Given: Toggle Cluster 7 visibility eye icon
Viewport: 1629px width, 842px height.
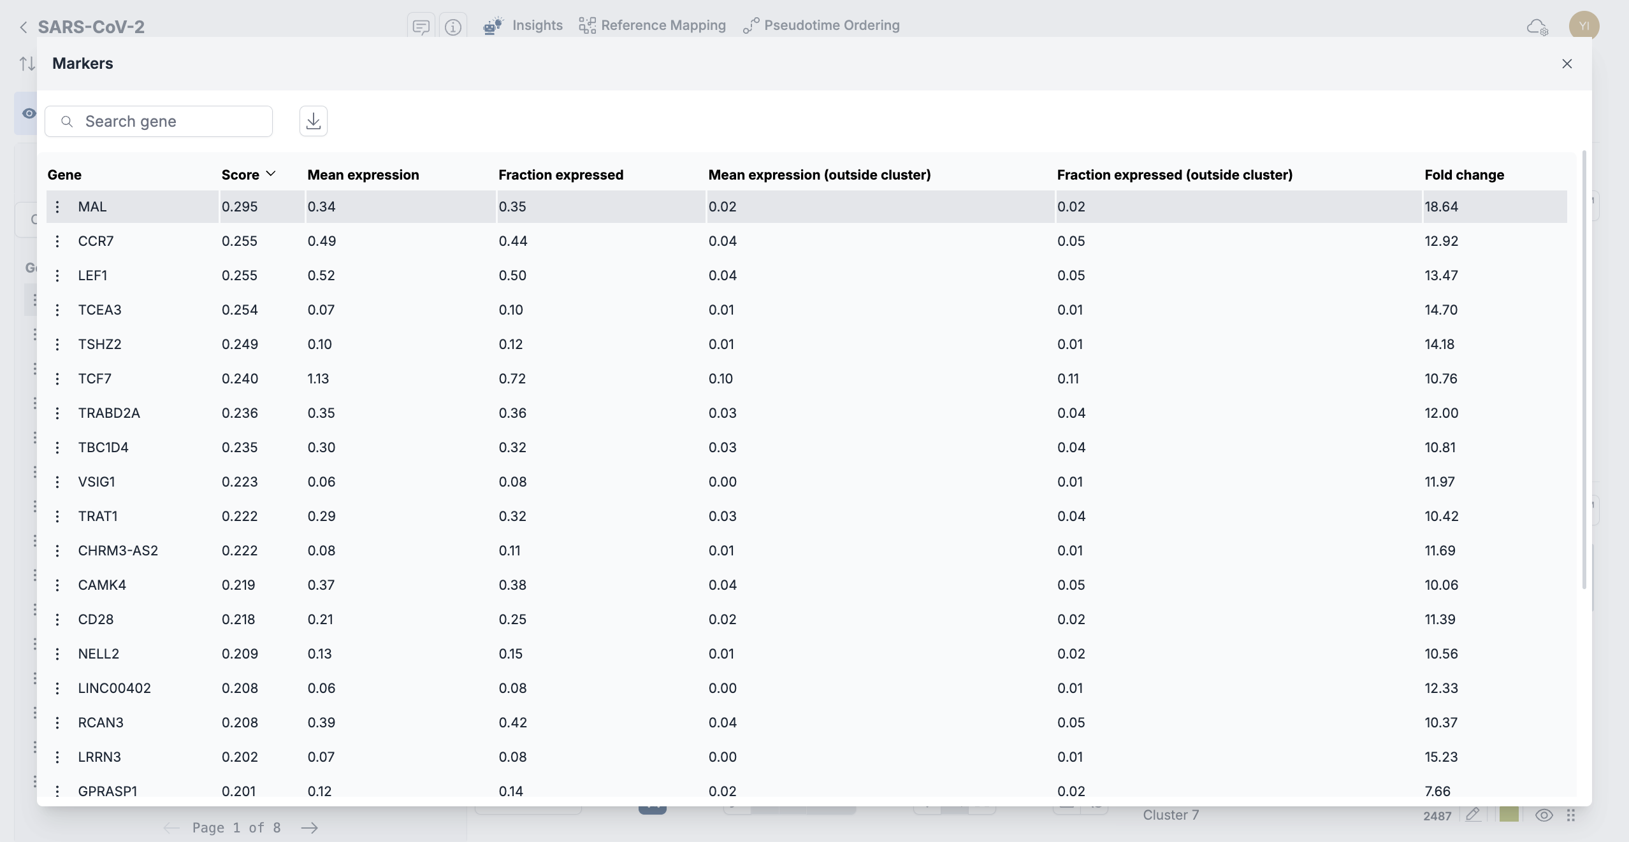Looking at the screenshot, I should (1544, 815).
